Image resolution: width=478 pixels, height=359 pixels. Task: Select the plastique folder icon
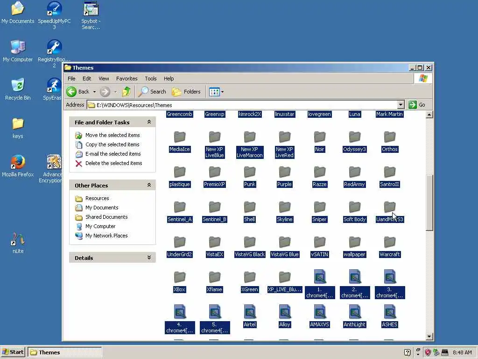coord(180,172)
